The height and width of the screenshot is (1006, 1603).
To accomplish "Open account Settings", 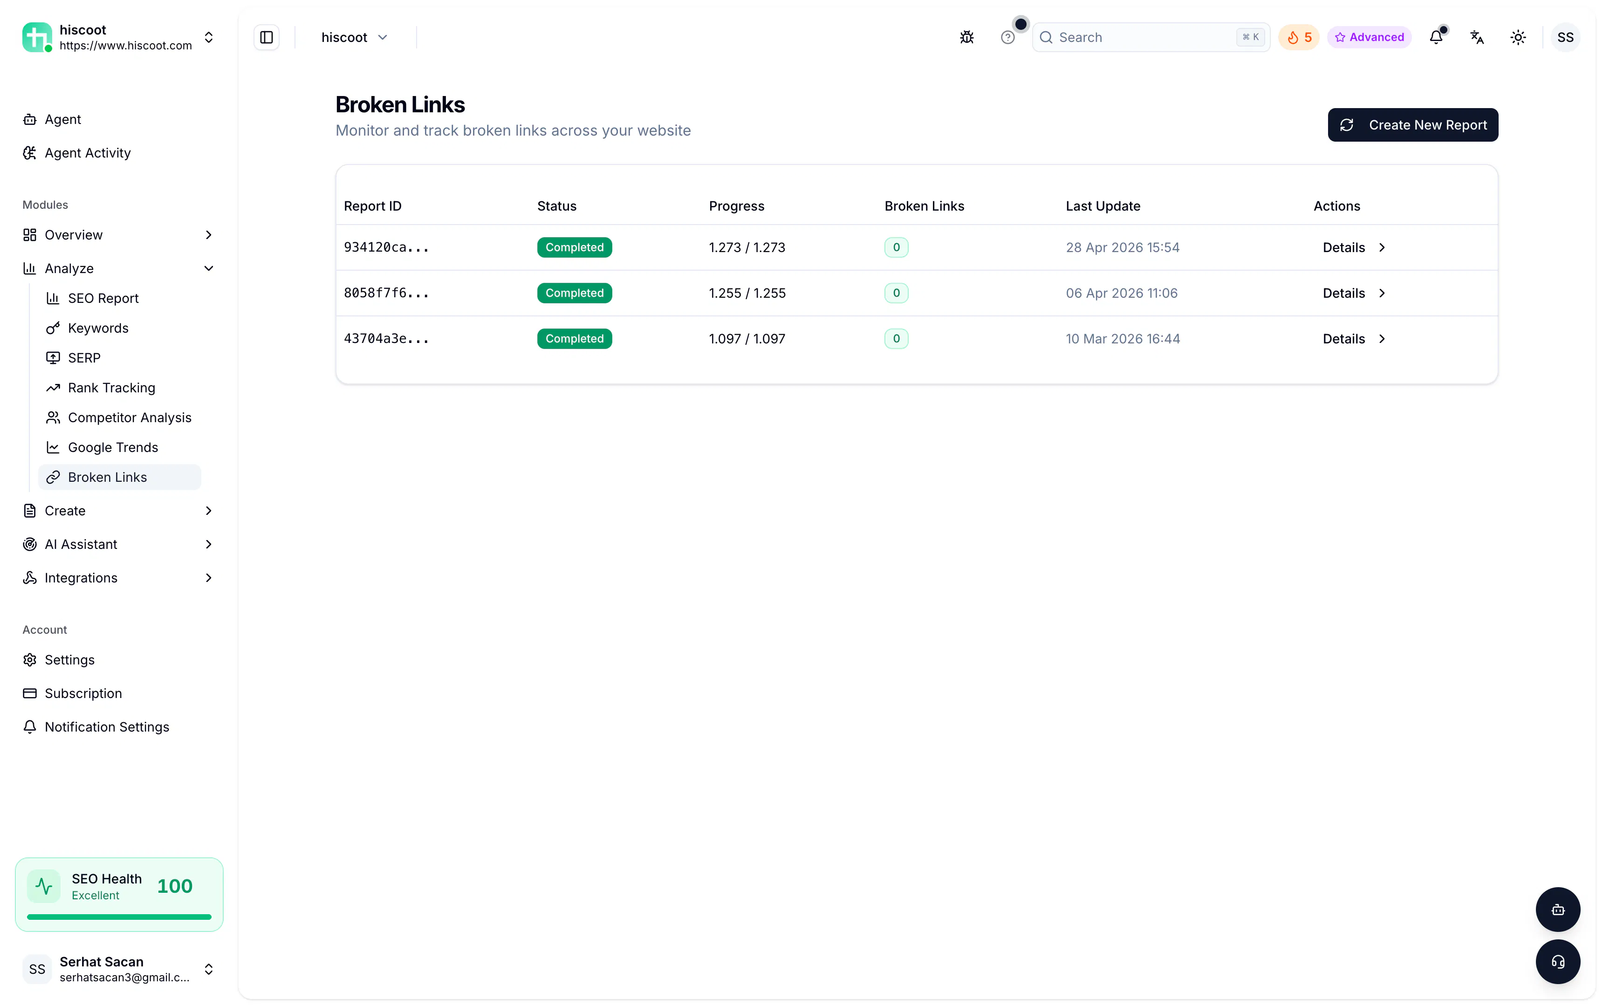I will coord(118,660).
